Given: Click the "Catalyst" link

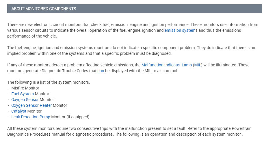Looking at the screenshot, I should coord(19,111).
